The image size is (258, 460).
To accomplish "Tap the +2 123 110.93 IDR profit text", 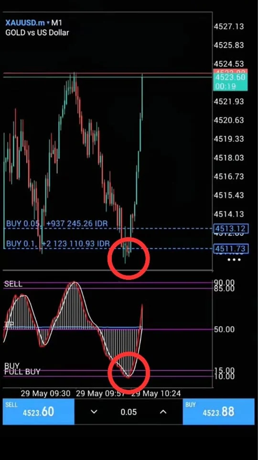I will tap(76, 243).
